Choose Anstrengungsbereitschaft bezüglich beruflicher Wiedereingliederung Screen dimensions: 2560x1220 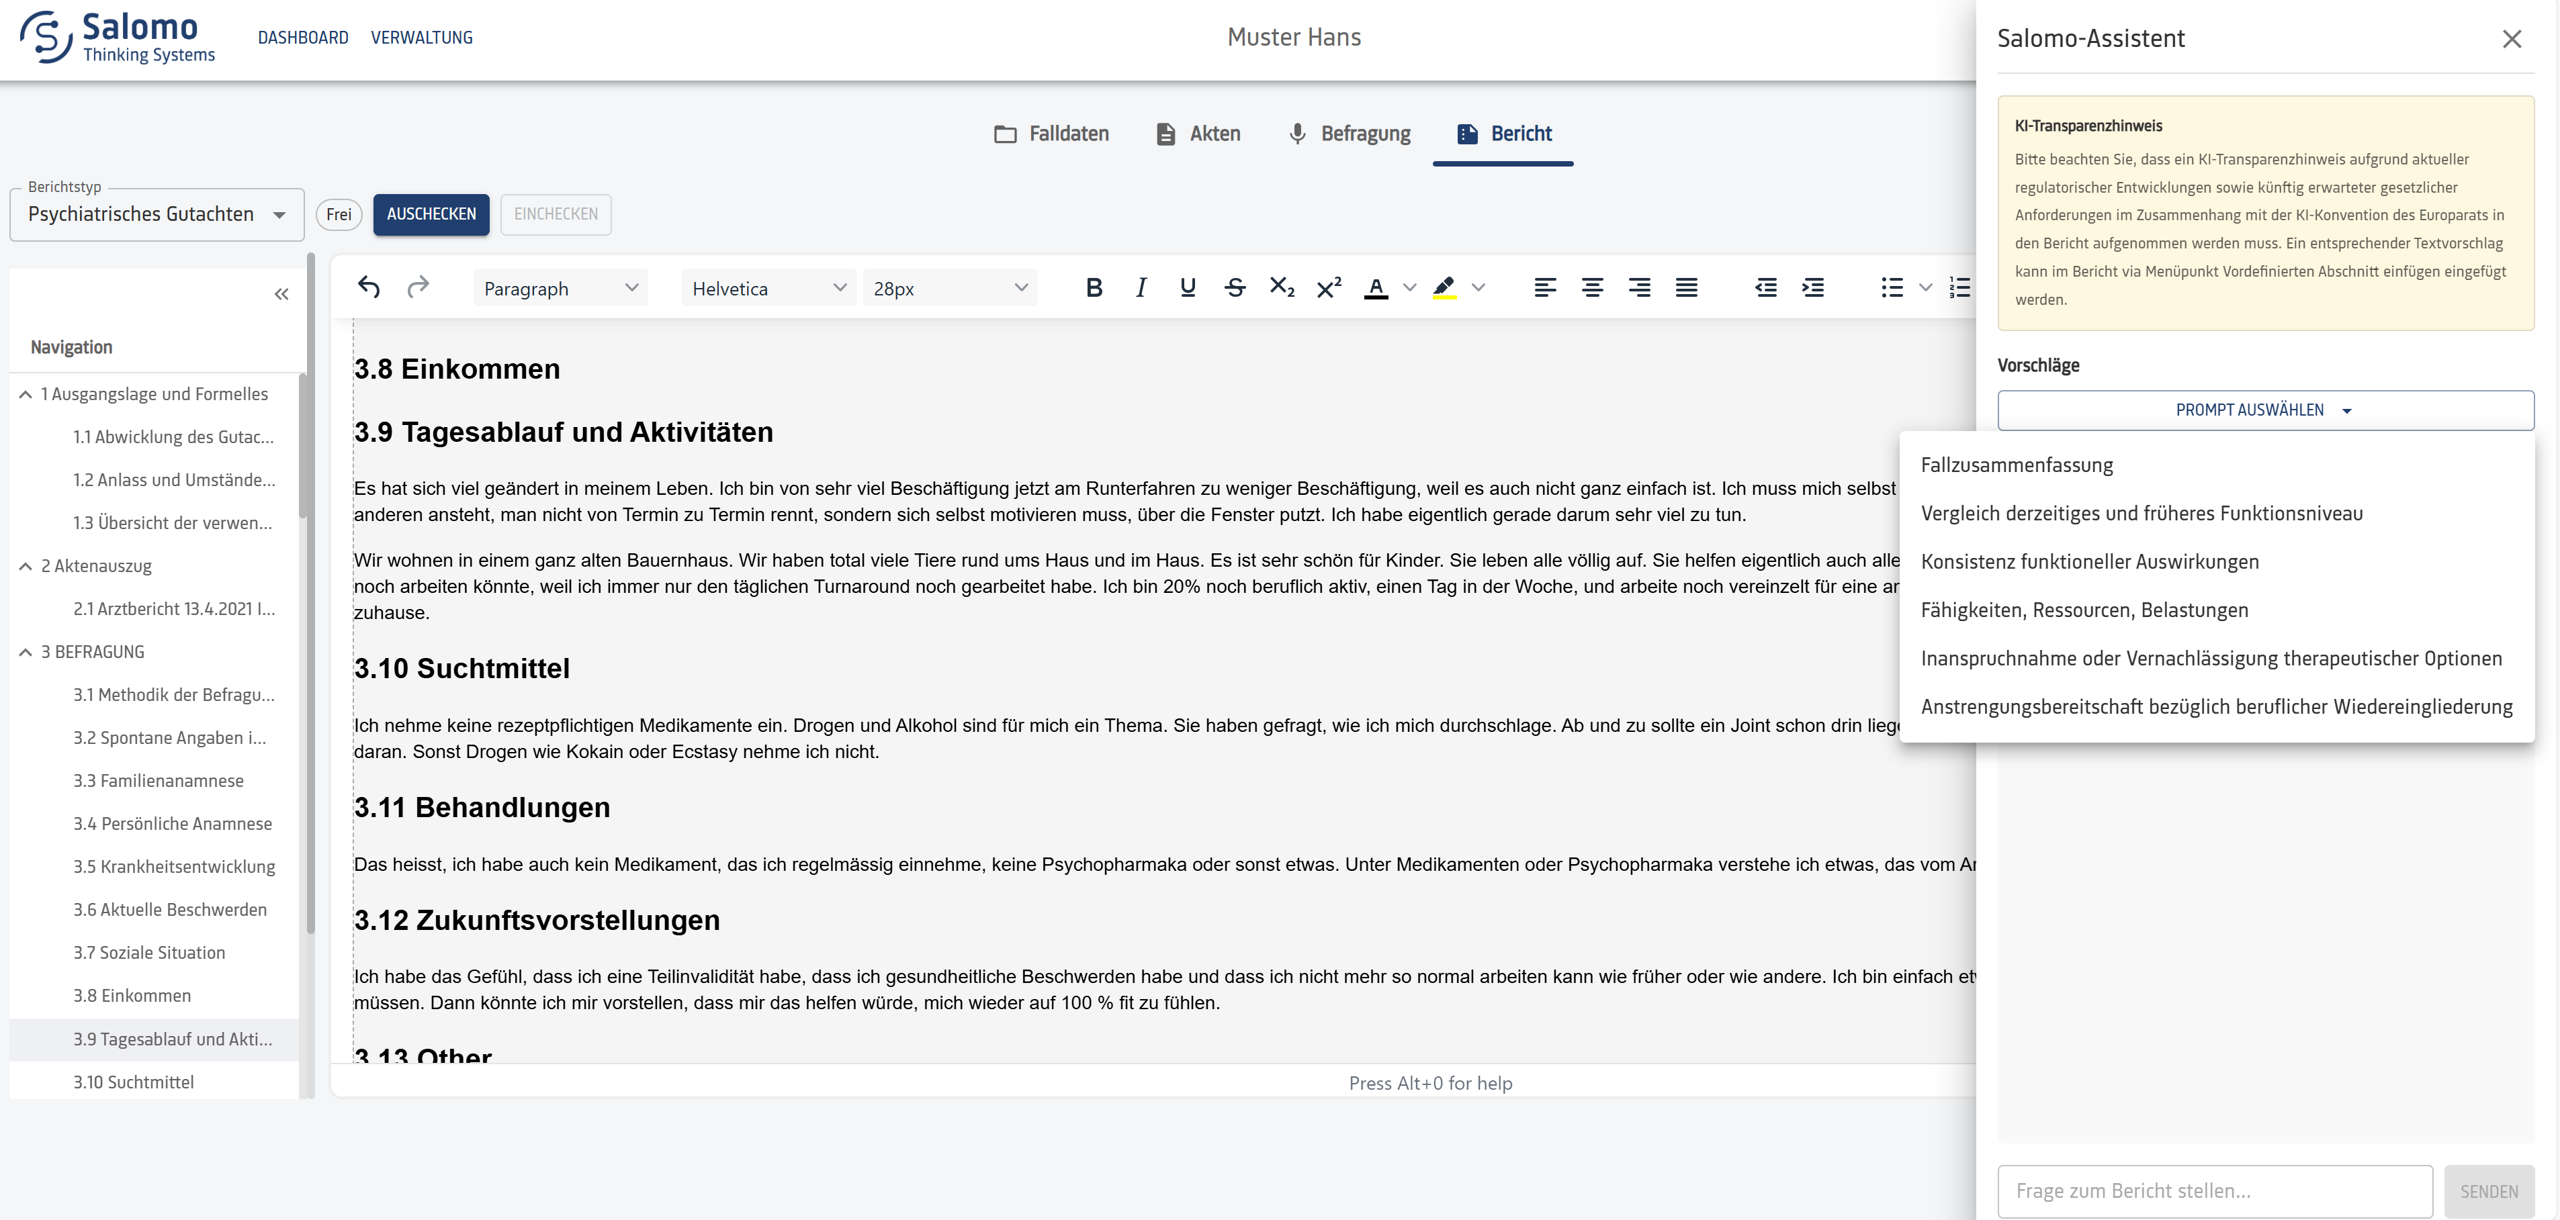pos(2216,708)
